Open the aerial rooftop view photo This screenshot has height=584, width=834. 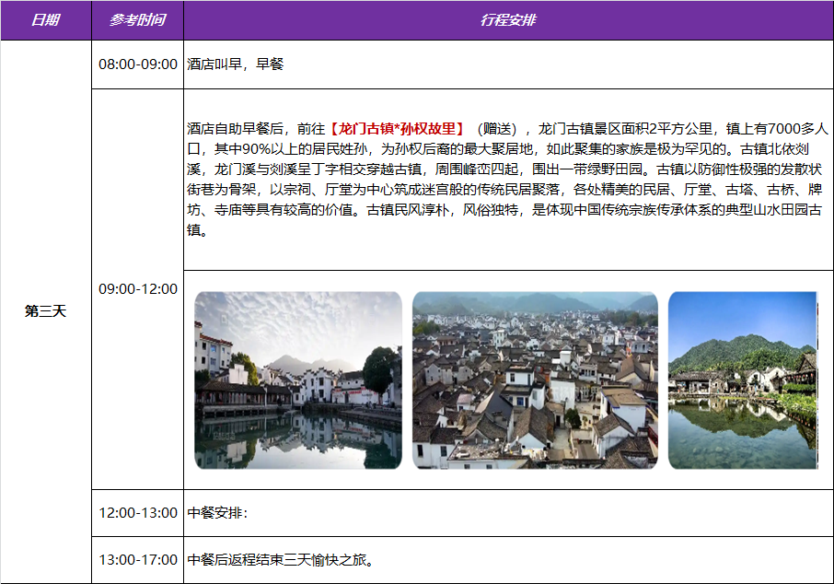click(535, 380)
